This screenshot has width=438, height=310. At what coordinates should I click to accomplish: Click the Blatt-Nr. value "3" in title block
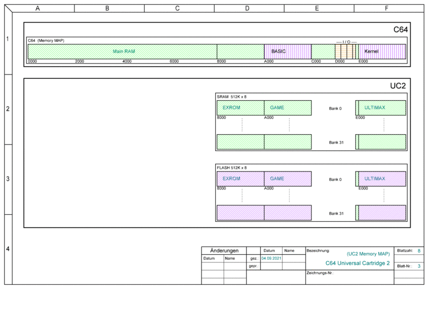[x=419, y=266]
